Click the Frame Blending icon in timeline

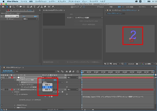(x=70, y=72)
